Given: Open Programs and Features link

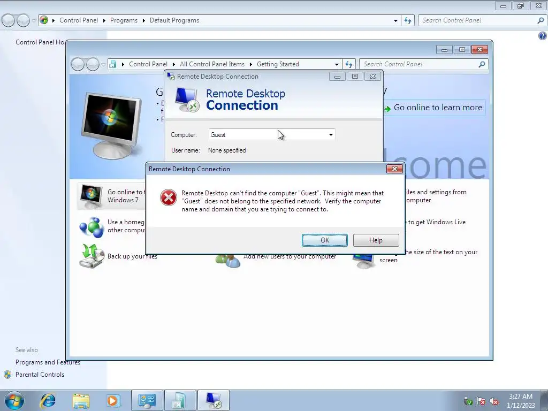Looking at the screenshot, I should point(48,362).
